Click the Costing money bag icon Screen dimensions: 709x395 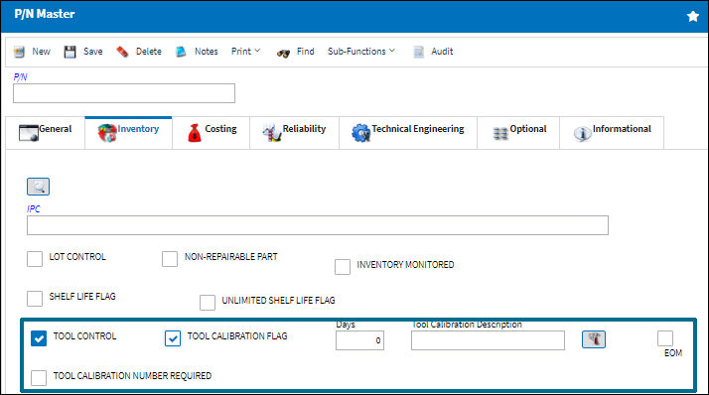coord(195,133)
